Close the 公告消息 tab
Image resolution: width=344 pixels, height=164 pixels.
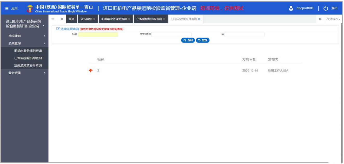(x=94, y=19)
